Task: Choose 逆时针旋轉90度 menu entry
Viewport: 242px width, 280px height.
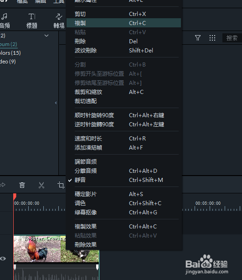Action: click(x=124, y=124)
